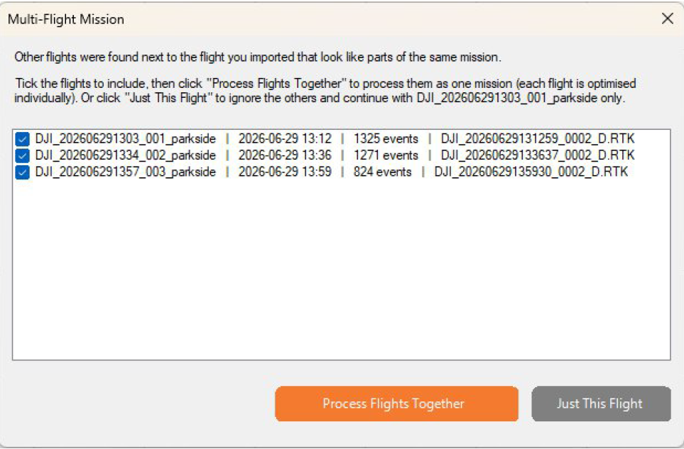
Task: Select the DJI_20260629135930_0002_D.RTK file text
Action: pos(531,172)
